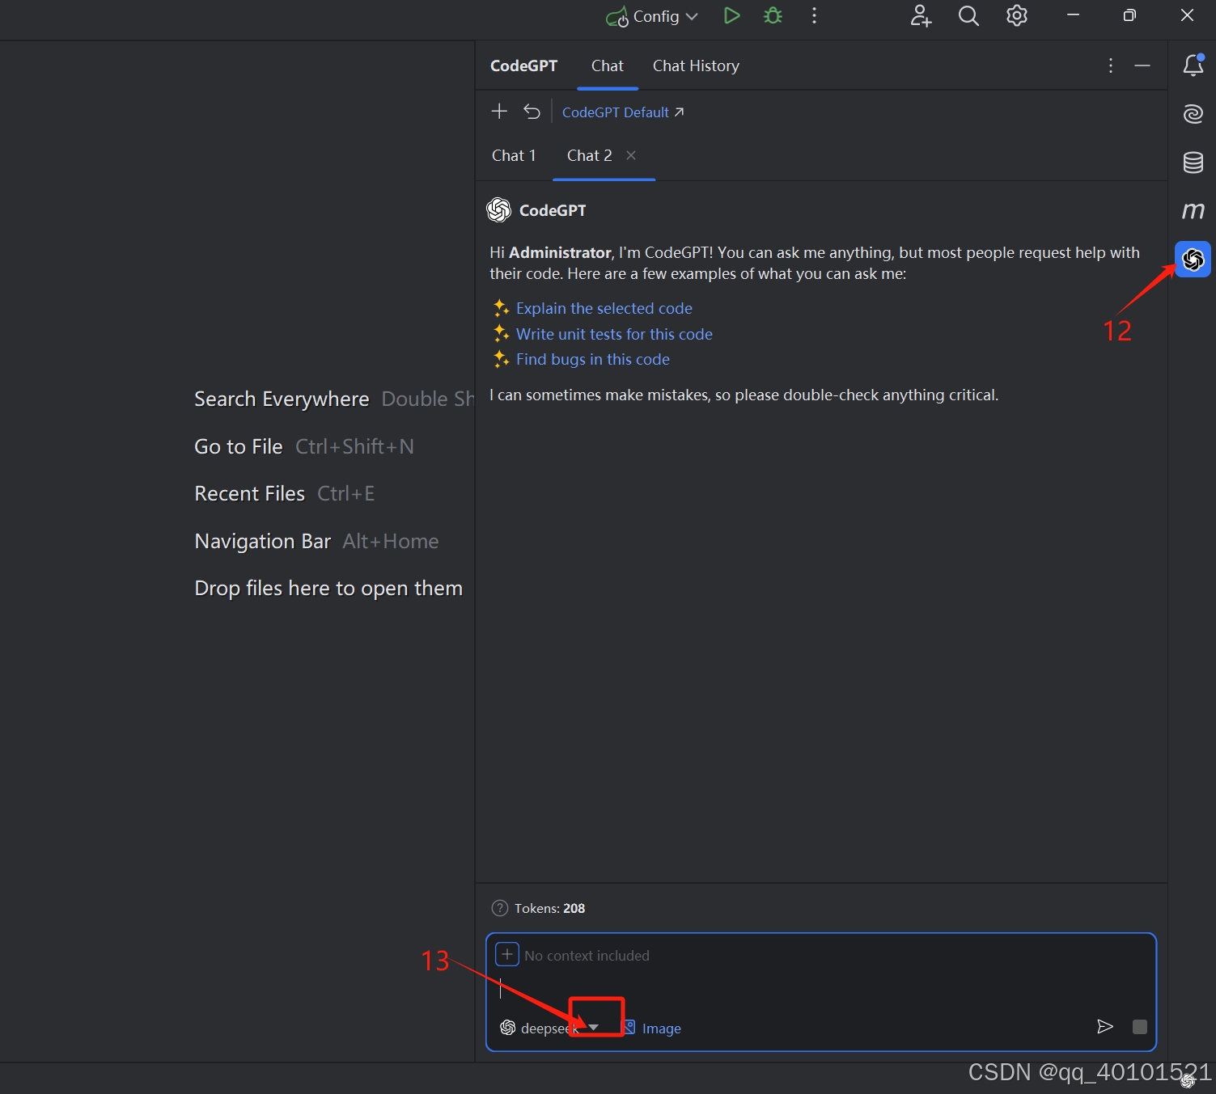Open more run actions kebab menu
The image size is (1216, 1094).
pyautogui.click(x=814, y=16)
